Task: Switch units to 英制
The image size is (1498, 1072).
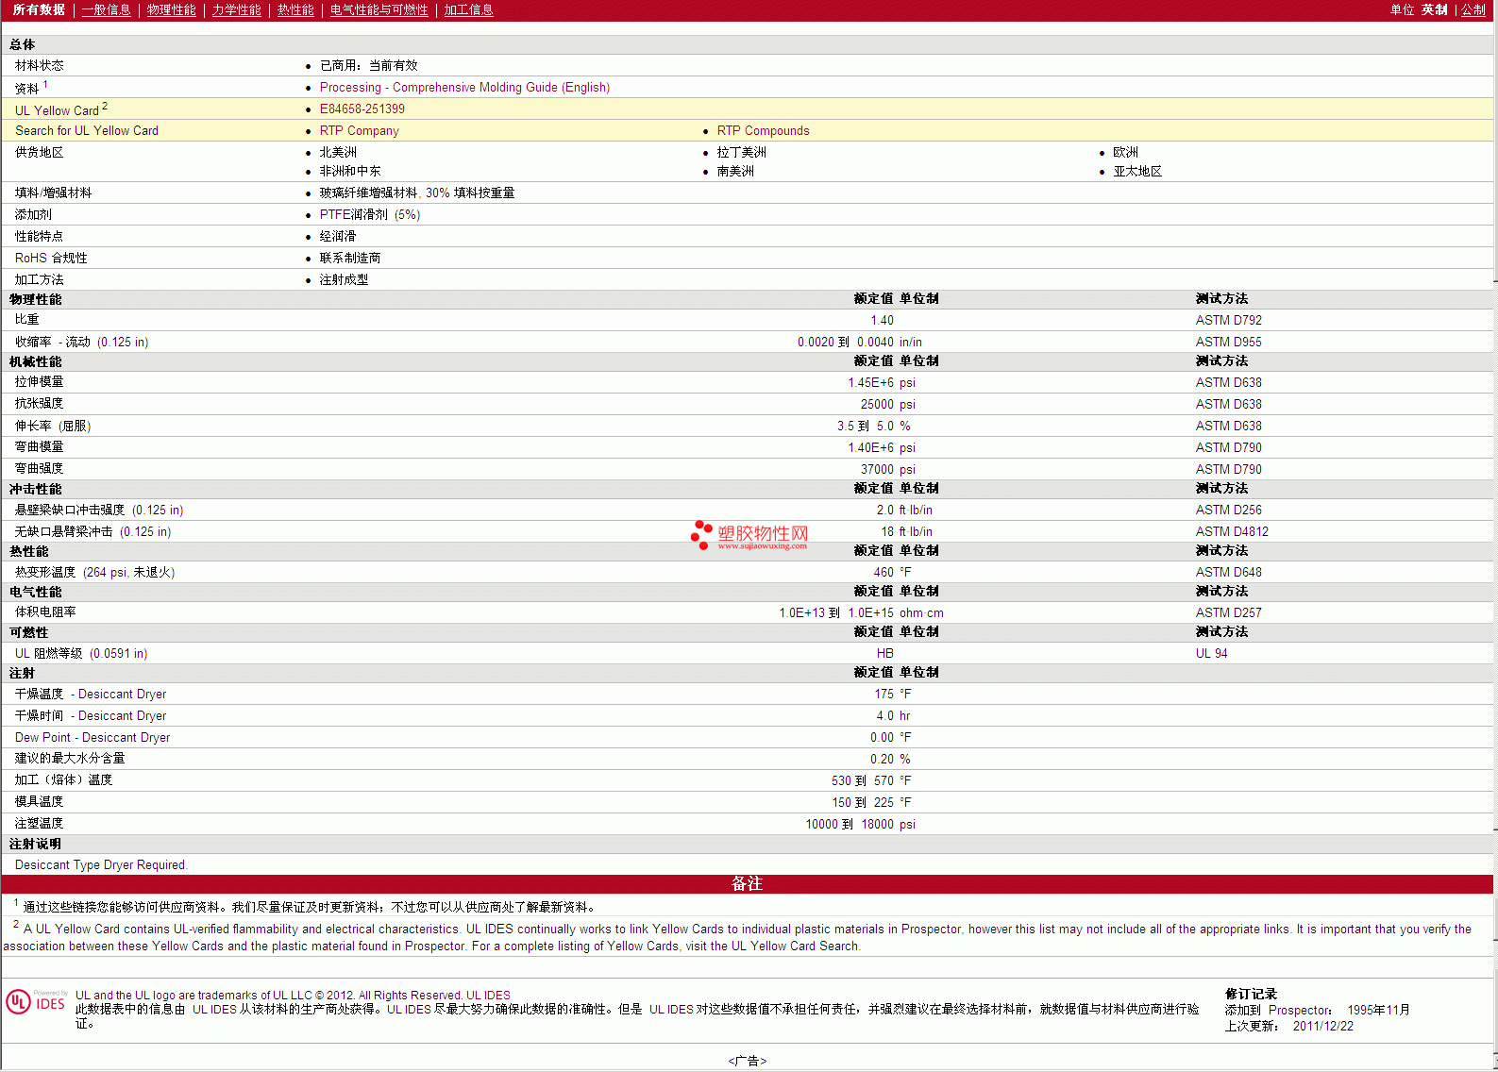Action: pyautogui.click(x=1434, y=9)
